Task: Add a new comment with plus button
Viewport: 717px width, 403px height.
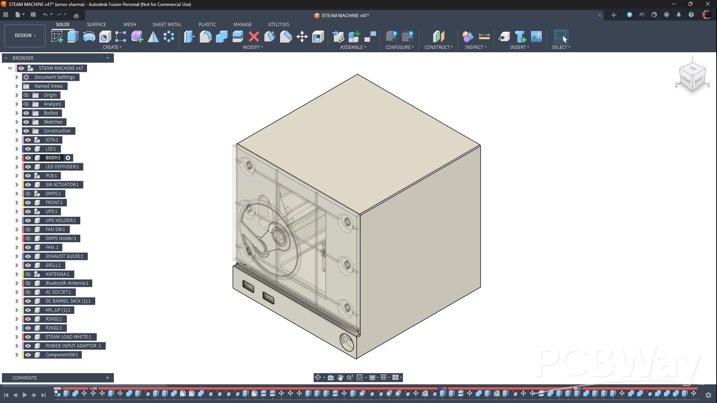Action: [108, 378]
